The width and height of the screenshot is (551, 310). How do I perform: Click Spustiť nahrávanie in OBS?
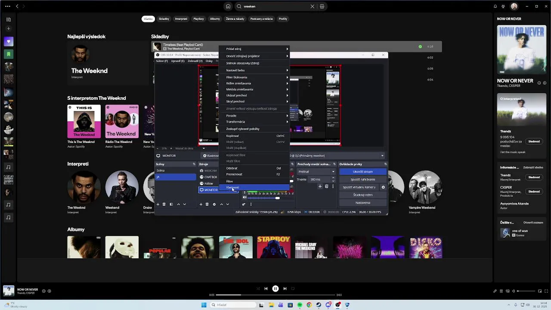pyautogui.click(x=363, y=180)
